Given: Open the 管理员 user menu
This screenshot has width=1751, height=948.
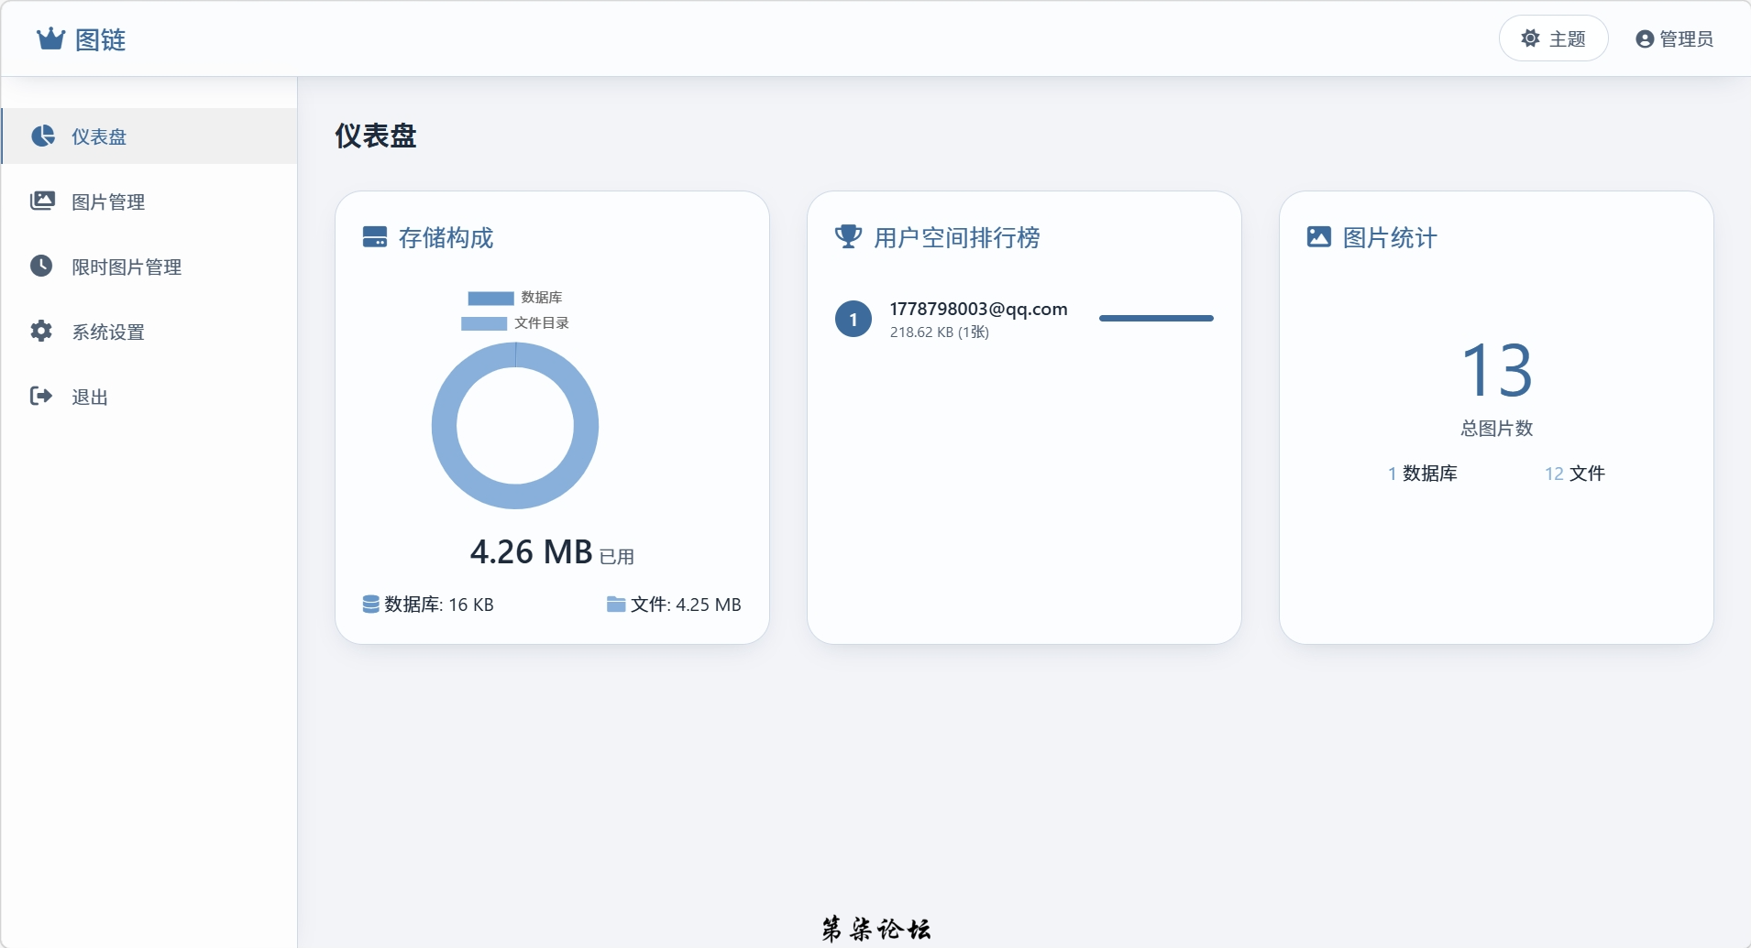Looking at the screenshot, I should 1674,39.
